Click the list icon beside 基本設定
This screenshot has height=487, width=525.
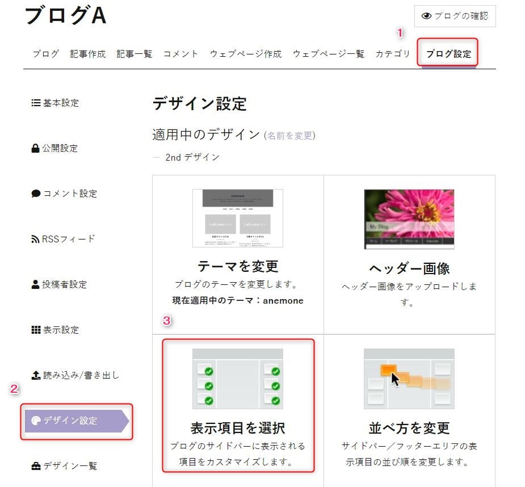tap(36, 103)
